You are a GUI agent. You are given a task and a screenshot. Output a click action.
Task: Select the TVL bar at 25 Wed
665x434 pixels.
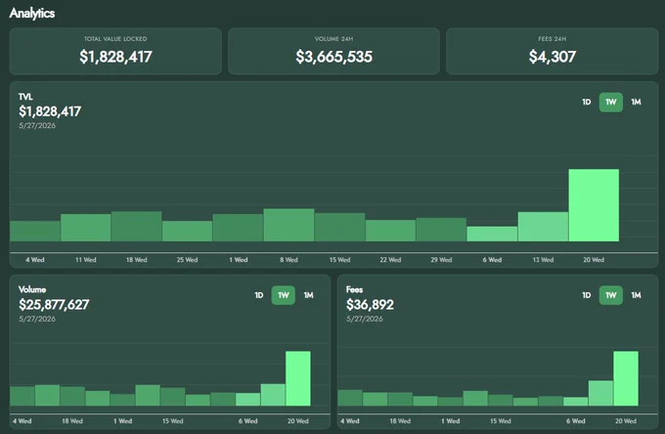coord(187,231)
